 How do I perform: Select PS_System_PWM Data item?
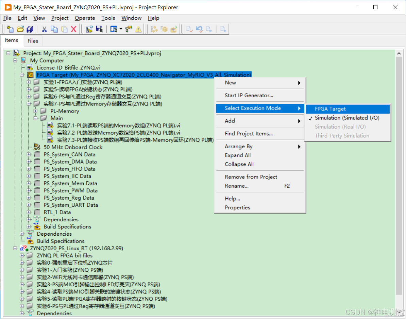[70, 190]
